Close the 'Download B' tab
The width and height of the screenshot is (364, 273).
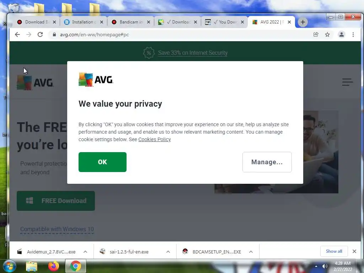54,22
